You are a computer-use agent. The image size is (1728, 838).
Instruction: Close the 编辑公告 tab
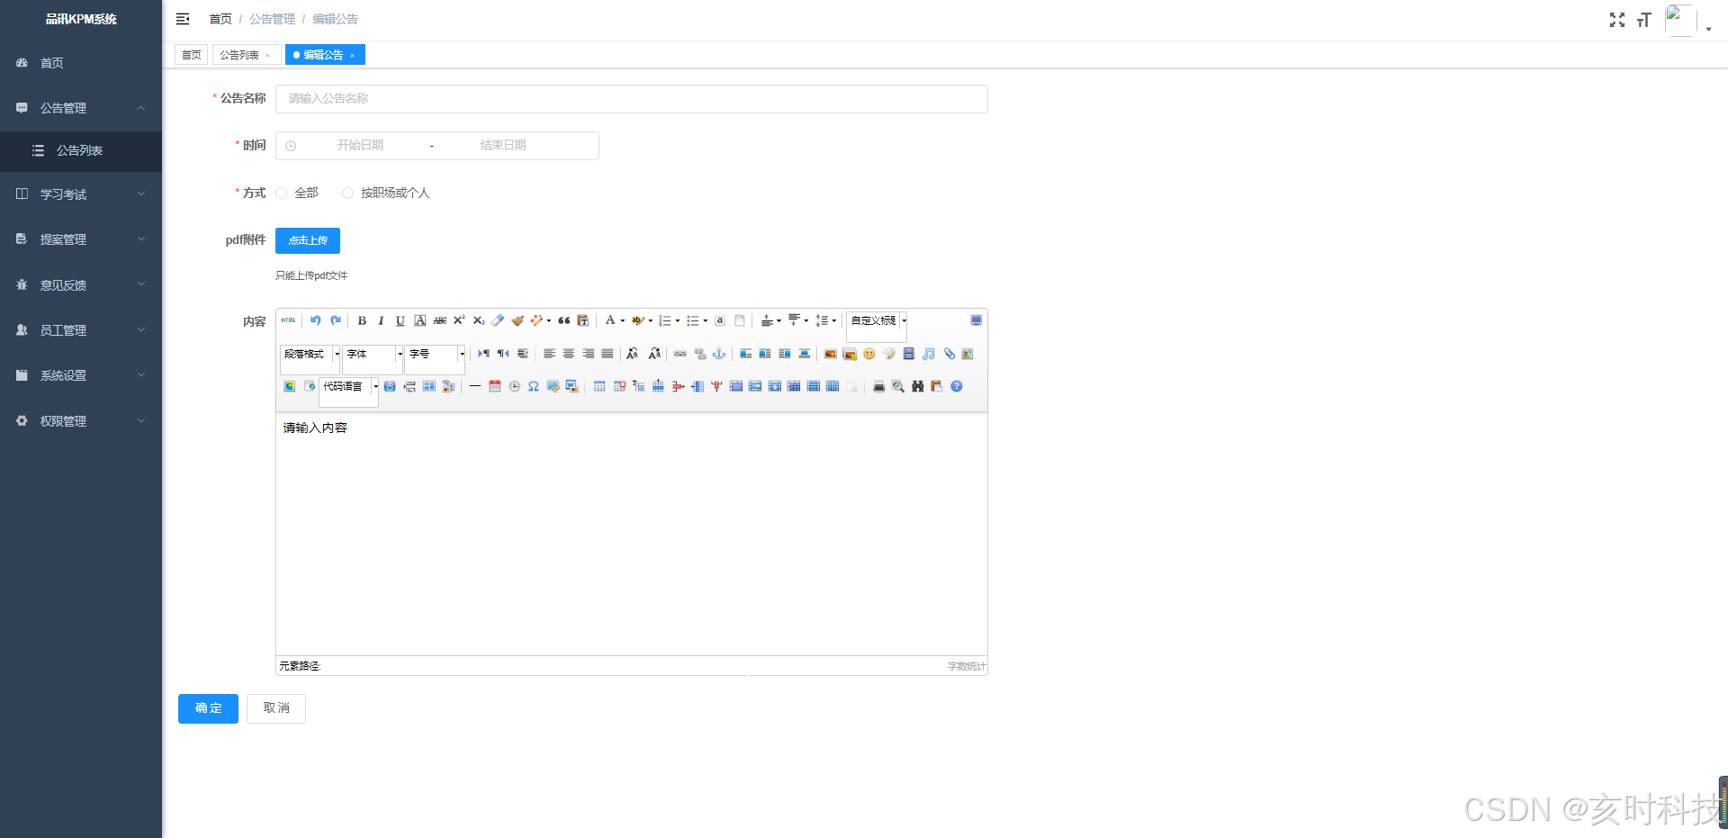353,56
